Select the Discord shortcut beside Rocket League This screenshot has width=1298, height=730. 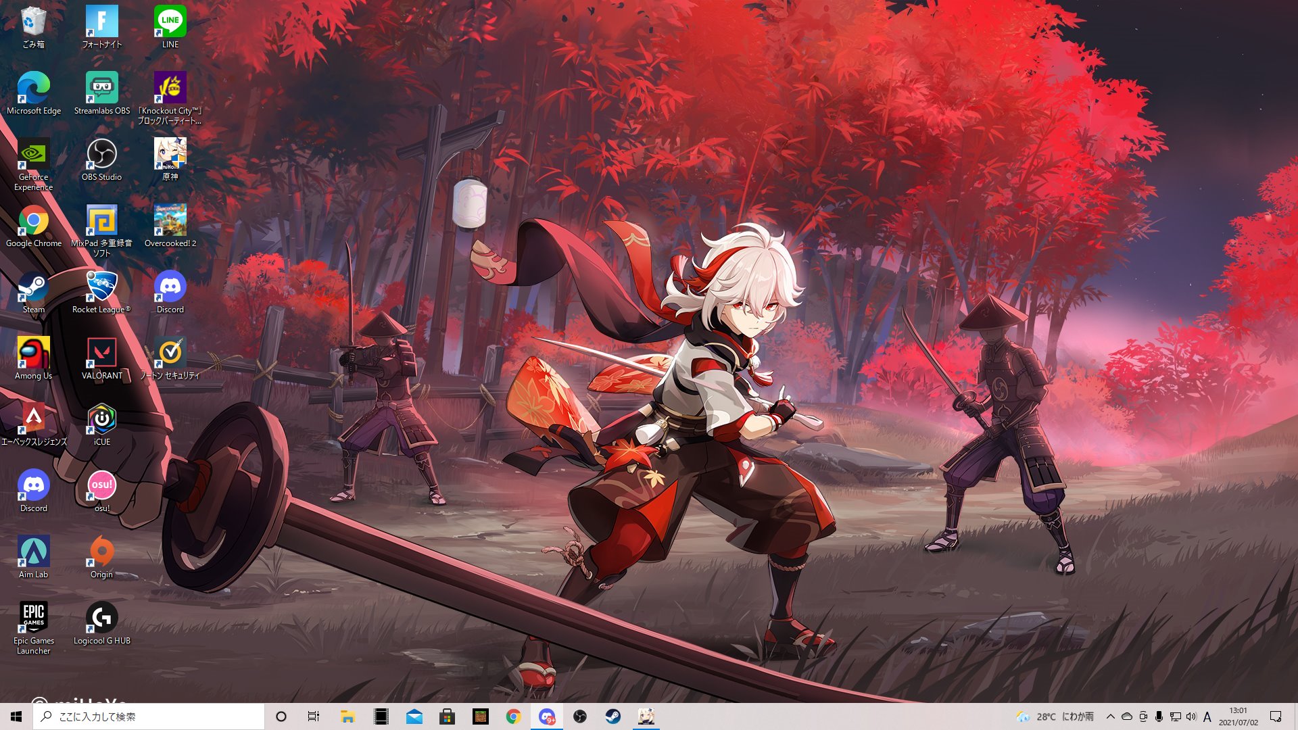tap(170, 292)
